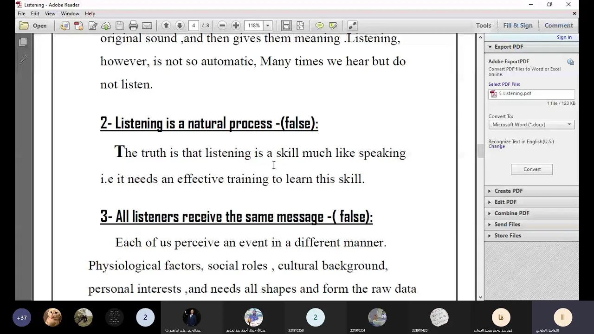Click the email envelope icon
This screenshot has height=334, width=594.
coord(147,26)
